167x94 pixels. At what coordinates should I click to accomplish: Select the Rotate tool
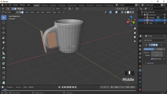click(4, 33)
